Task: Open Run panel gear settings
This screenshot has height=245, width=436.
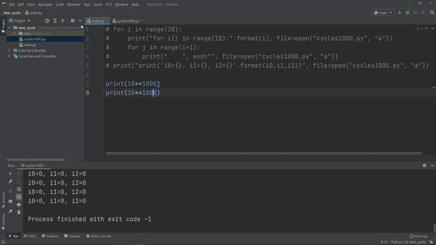Action: point(424,165)
